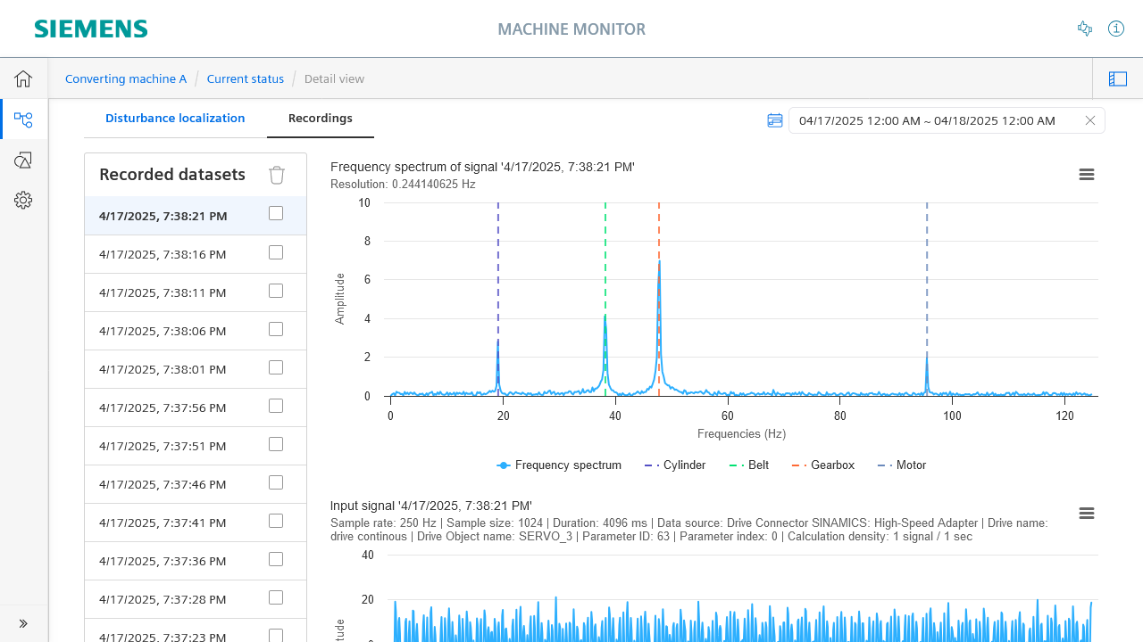The height and width of the screenshot is (642, 1143).
Task: Open Settings gear in sidebar
Action: pyautogui.click(x=23, y=200)
